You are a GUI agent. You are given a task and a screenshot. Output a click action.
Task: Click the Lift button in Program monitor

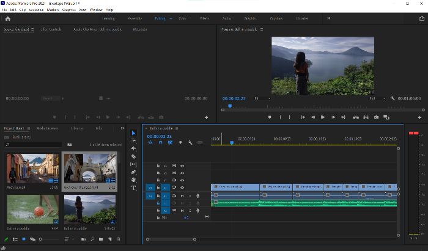(x=356, y=117)
